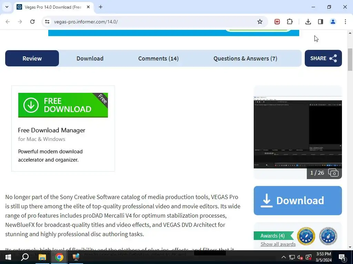Click 'Powerful modern download accelerator' description text

pyautogui.click(x=50, y=156)
